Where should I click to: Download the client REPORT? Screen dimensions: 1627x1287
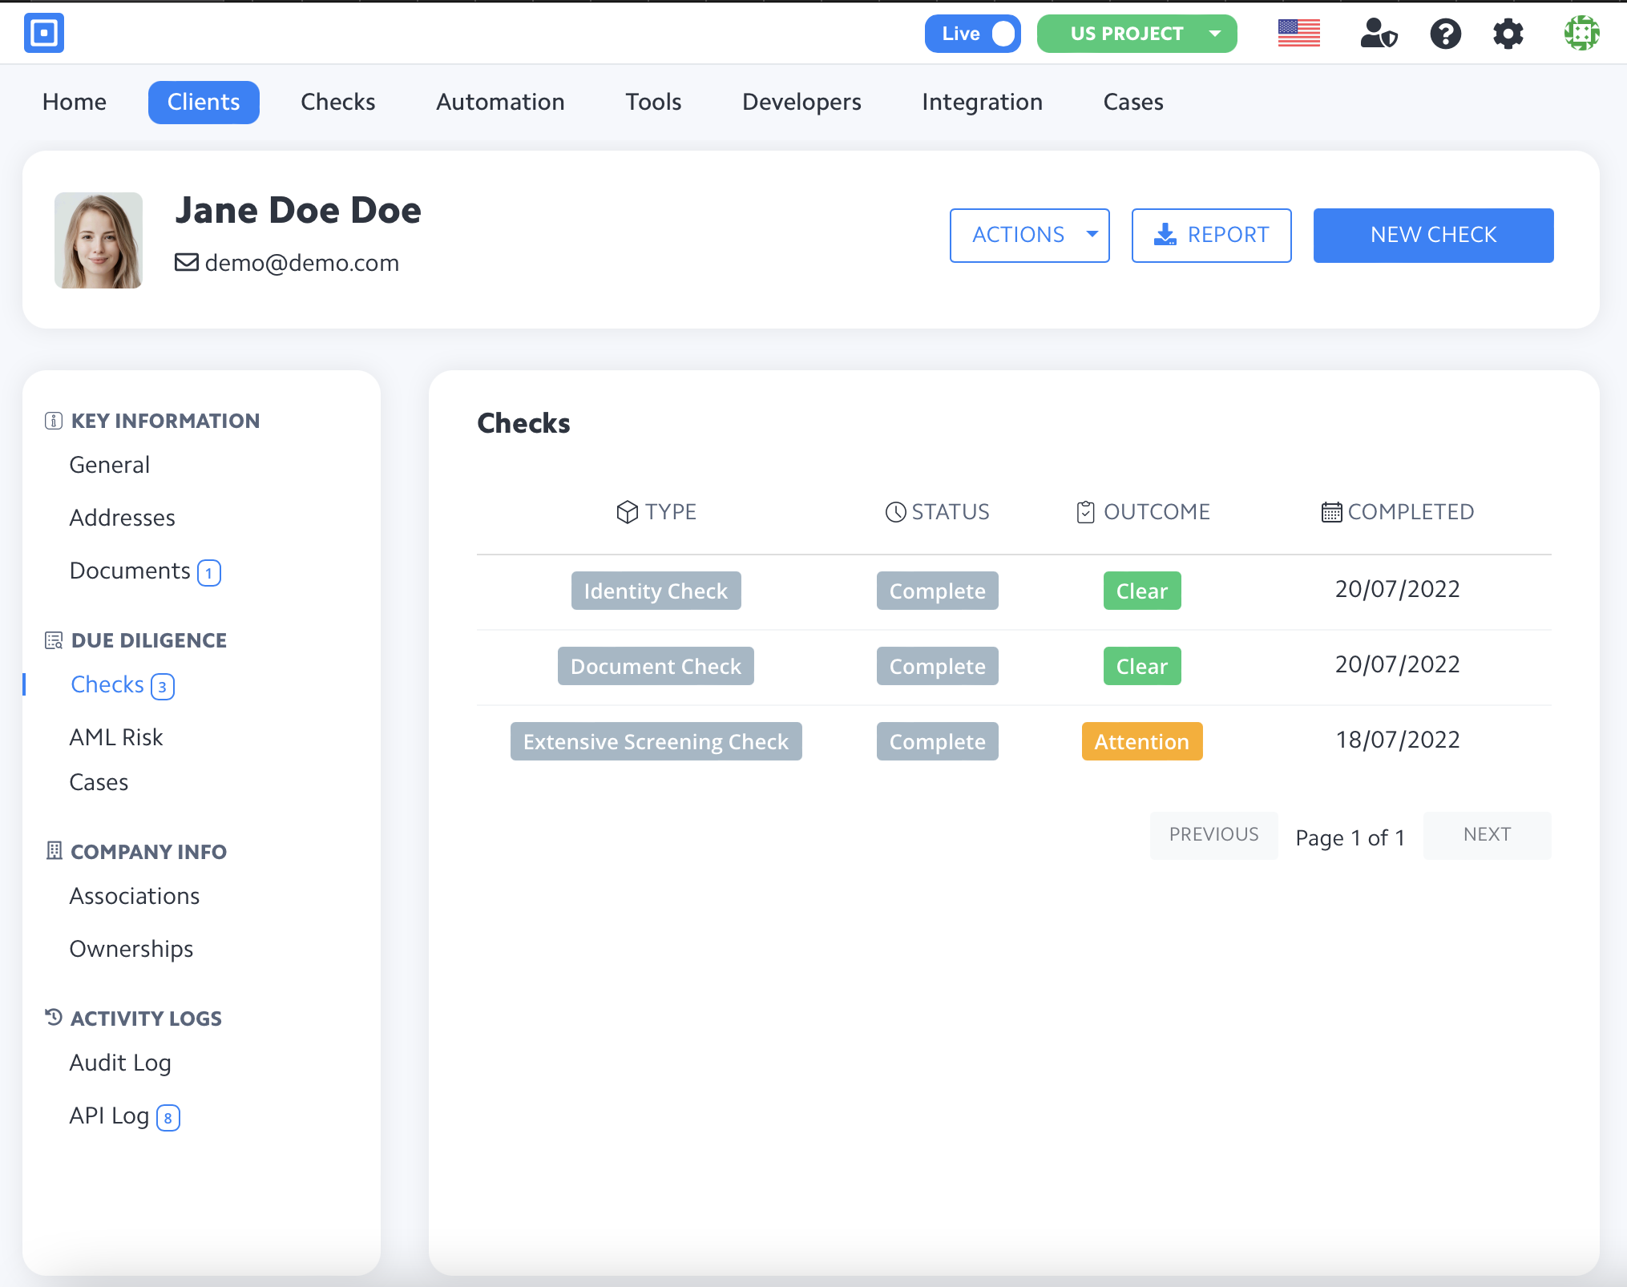click(x=1211, y=235)
